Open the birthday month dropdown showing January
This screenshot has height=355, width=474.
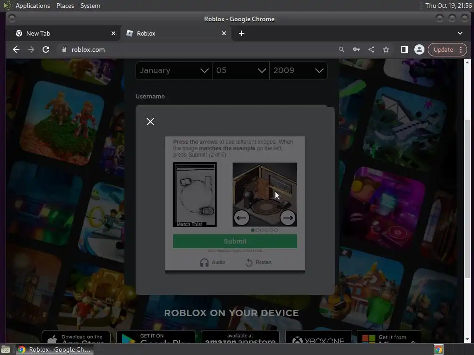[x=174, y=71]
